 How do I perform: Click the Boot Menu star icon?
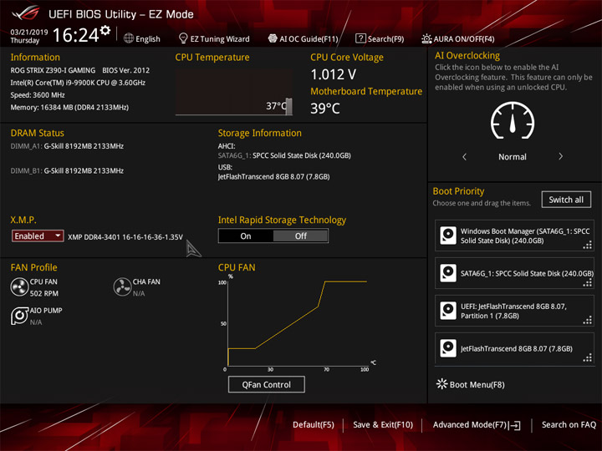442,384
